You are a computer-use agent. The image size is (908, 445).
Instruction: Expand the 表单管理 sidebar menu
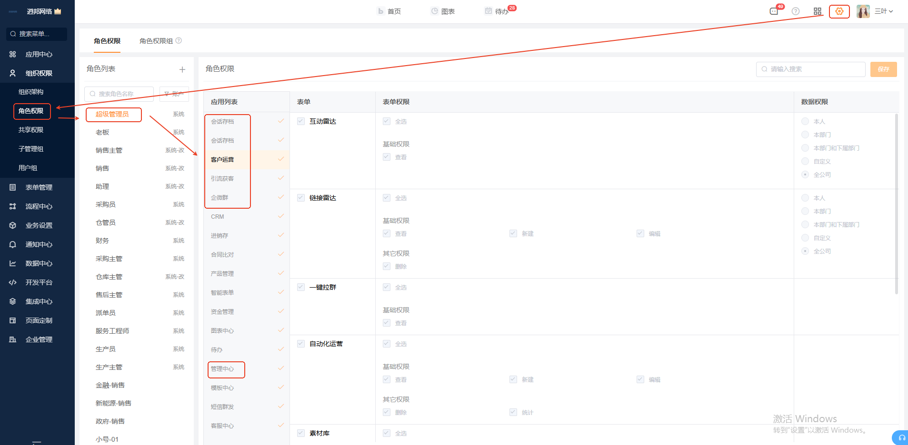[x=39, y=187]
